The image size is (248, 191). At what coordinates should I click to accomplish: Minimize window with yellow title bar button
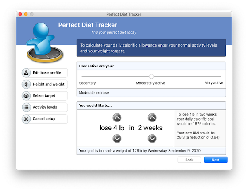coord(26,14)
